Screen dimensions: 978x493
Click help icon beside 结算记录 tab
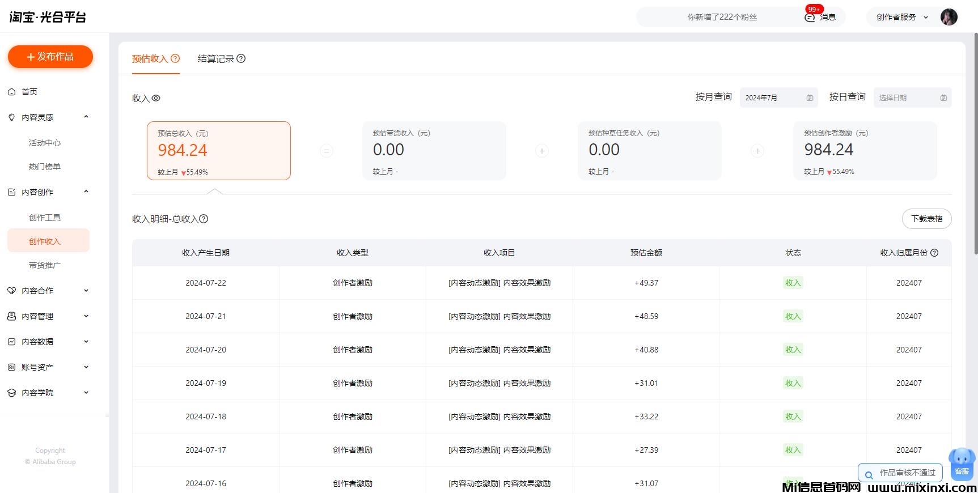(x=241, y=58)
